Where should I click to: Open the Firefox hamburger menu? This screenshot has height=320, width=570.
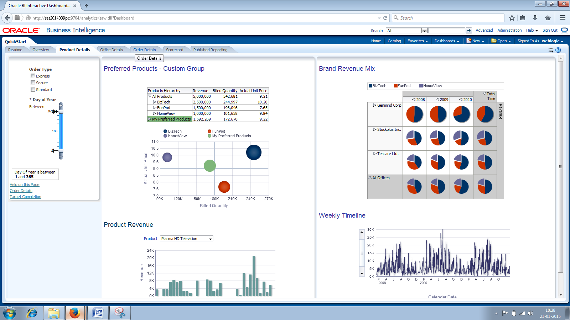point(563,18)
